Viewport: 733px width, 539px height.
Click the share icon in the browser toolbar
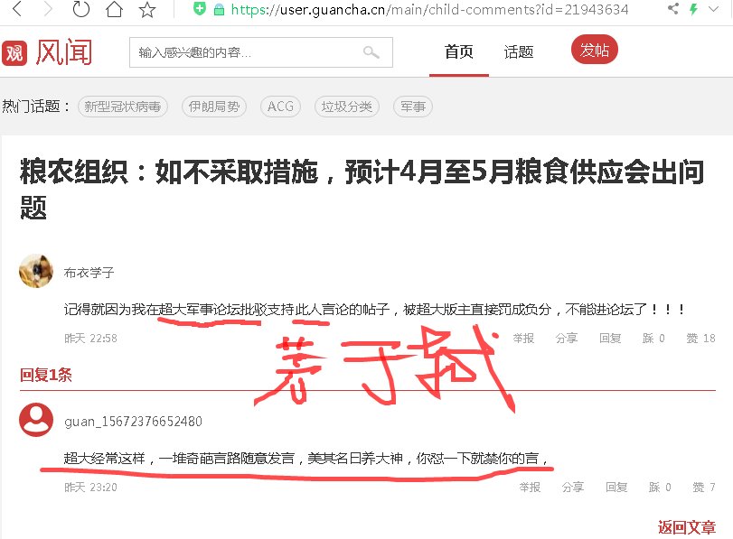pyautogui.click(x=674, y=10)
